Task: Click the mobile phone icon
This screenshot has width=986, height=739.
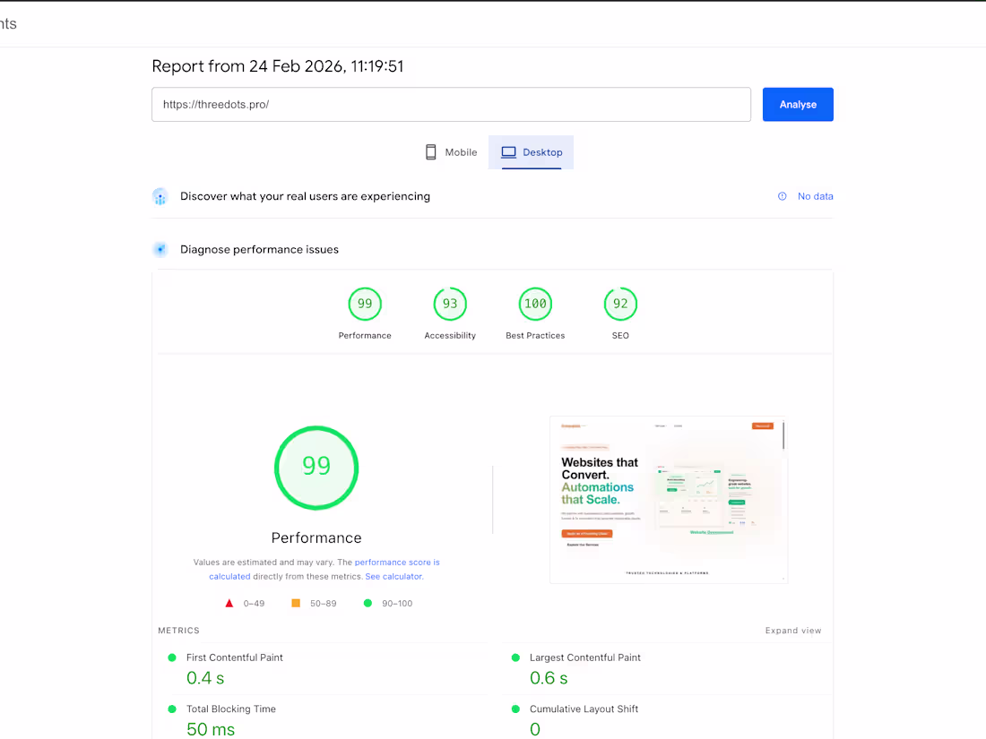Action: tap(431, 152)
